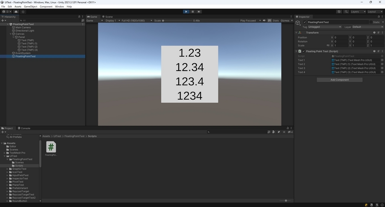
Task: Open the Window menu
Action: click(x=59, y=6)
